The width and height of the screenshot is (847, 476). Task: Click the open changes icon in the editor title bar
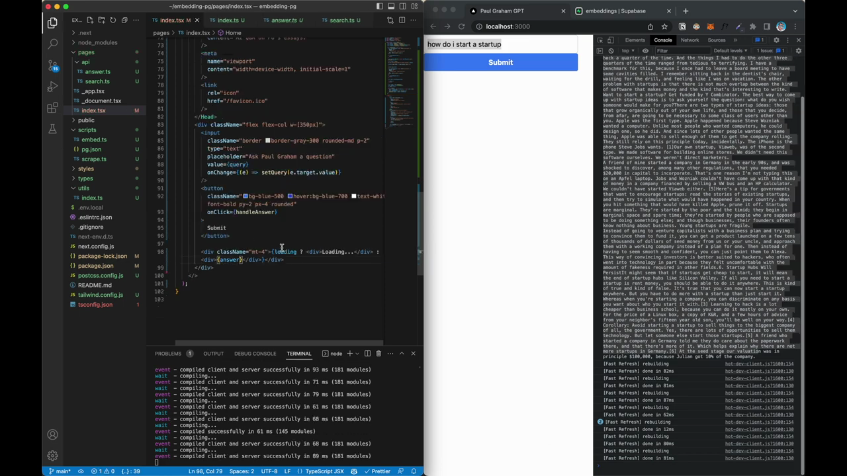[x=390, y=20]
